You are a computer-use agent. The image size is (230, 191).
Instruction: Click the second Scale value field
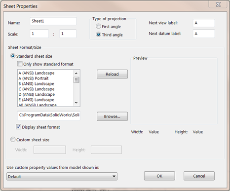pos(68,34)
